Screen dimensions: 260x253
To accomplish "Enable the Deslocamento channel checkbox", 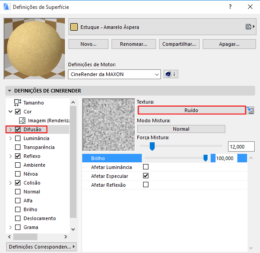I will [18, 218].
